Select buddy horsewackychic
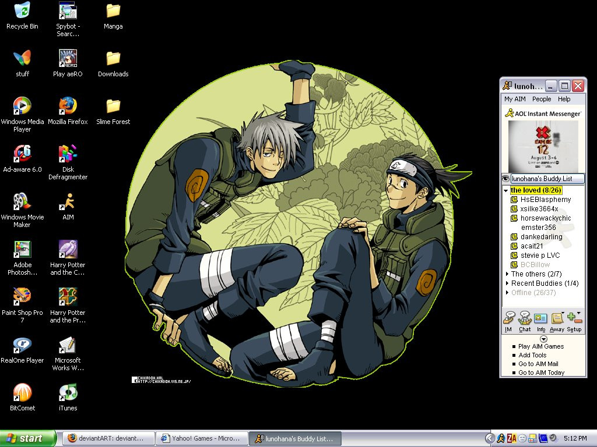This screenshot has width=597, height=447. coord(546,218)
